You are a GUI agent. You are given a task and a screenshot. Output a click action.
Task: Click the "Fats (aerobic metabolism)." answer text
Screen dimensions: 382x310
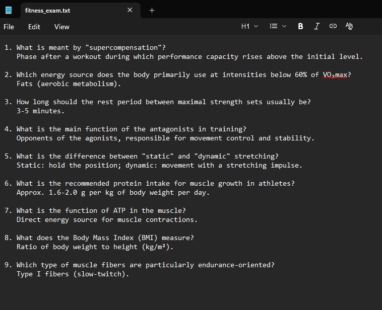69,84
